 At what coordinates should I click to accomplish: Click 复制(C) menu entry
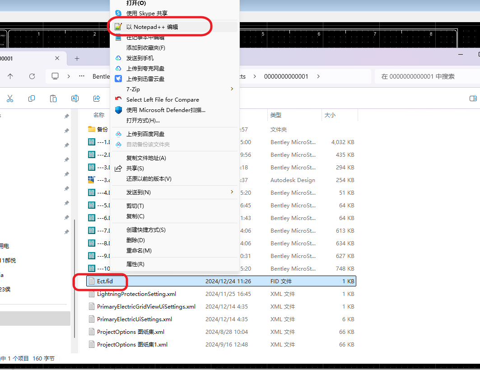[174, 216]
